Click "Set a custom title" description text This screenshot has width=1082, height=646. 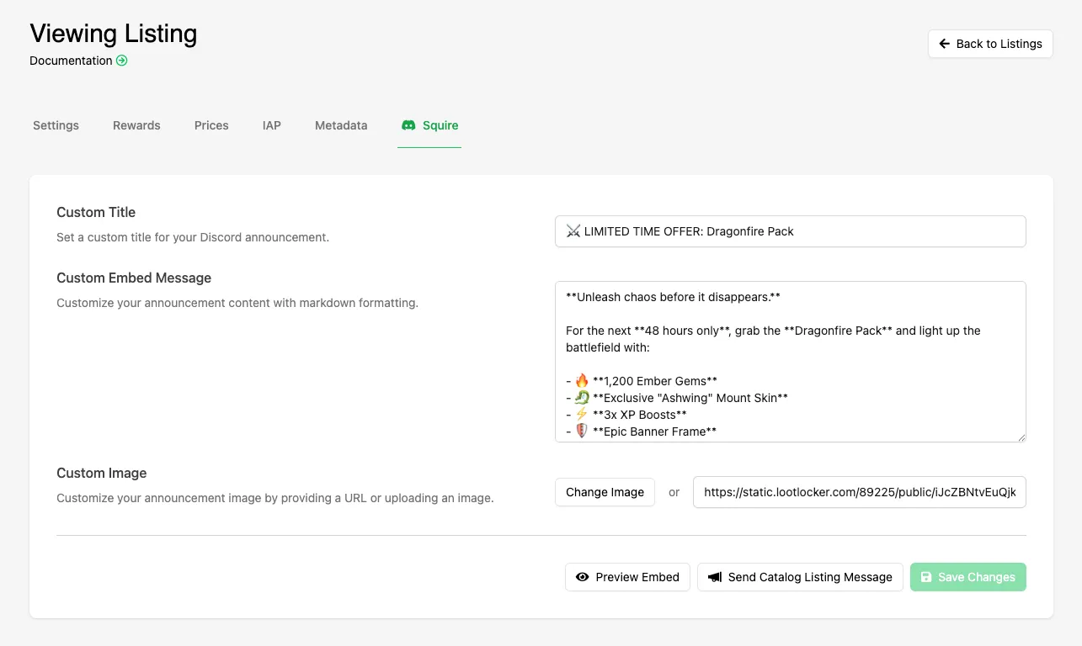tap(193, 237)
